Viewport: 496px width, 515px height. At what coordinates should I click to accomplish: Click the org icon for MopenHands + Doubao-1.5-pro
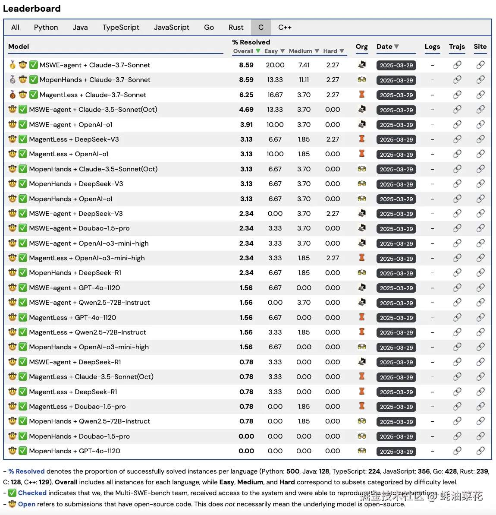[362, 436]
